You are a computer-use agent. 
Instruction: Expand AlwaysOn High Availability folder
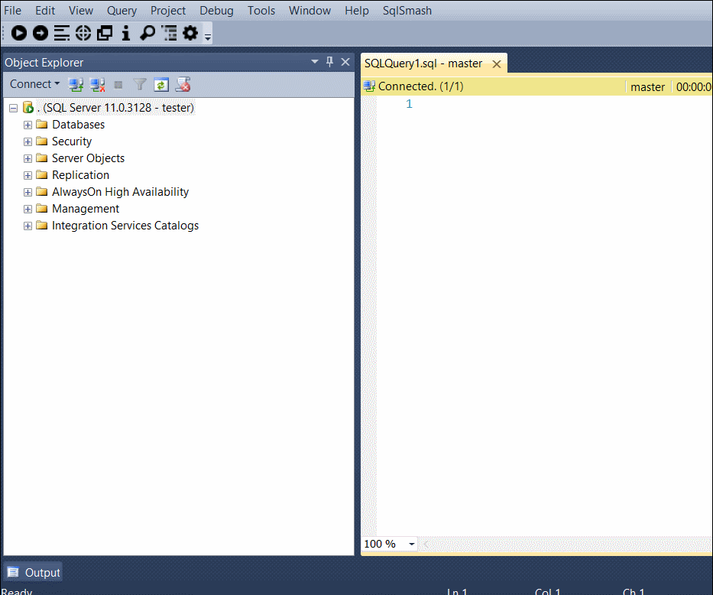28,193
